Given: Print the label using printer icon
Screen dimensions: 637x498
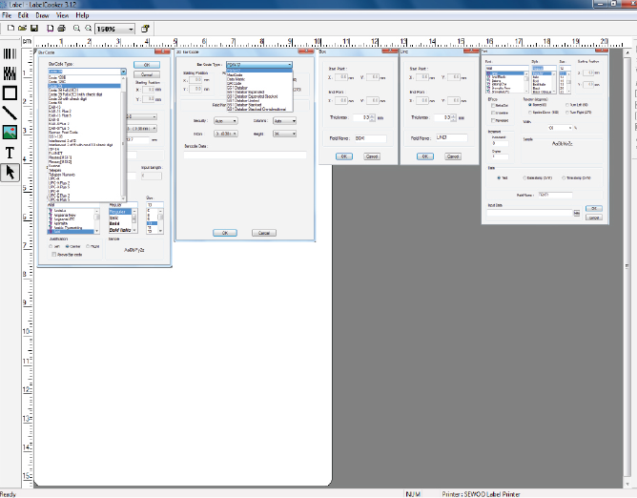Looking at the screenshot, I should pos(61,29).
